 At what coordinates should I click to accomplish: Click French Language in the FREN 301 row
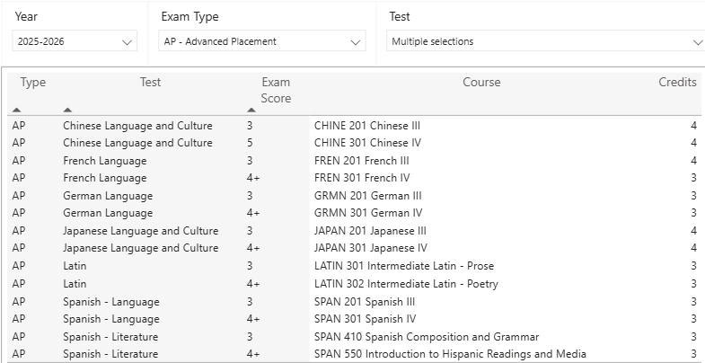(105, 178)
